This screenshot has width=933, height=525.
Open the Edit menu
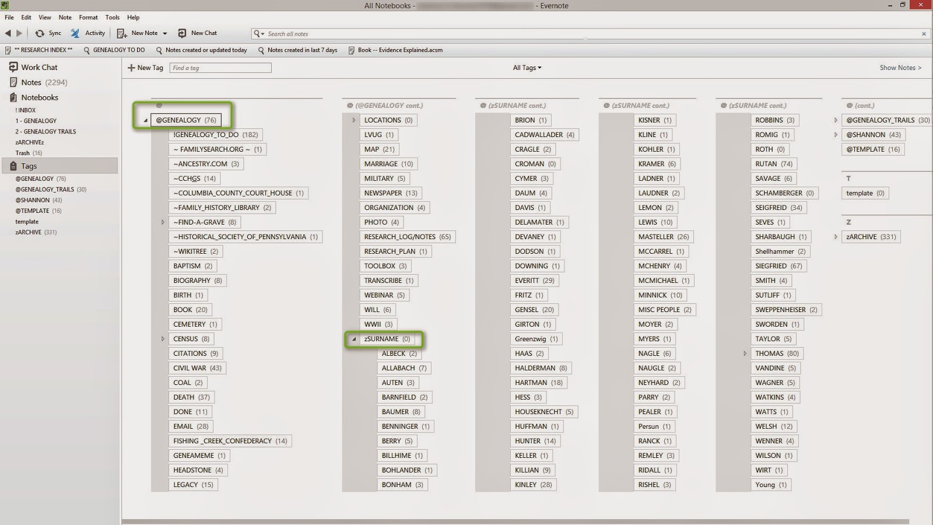coord(26,17)
